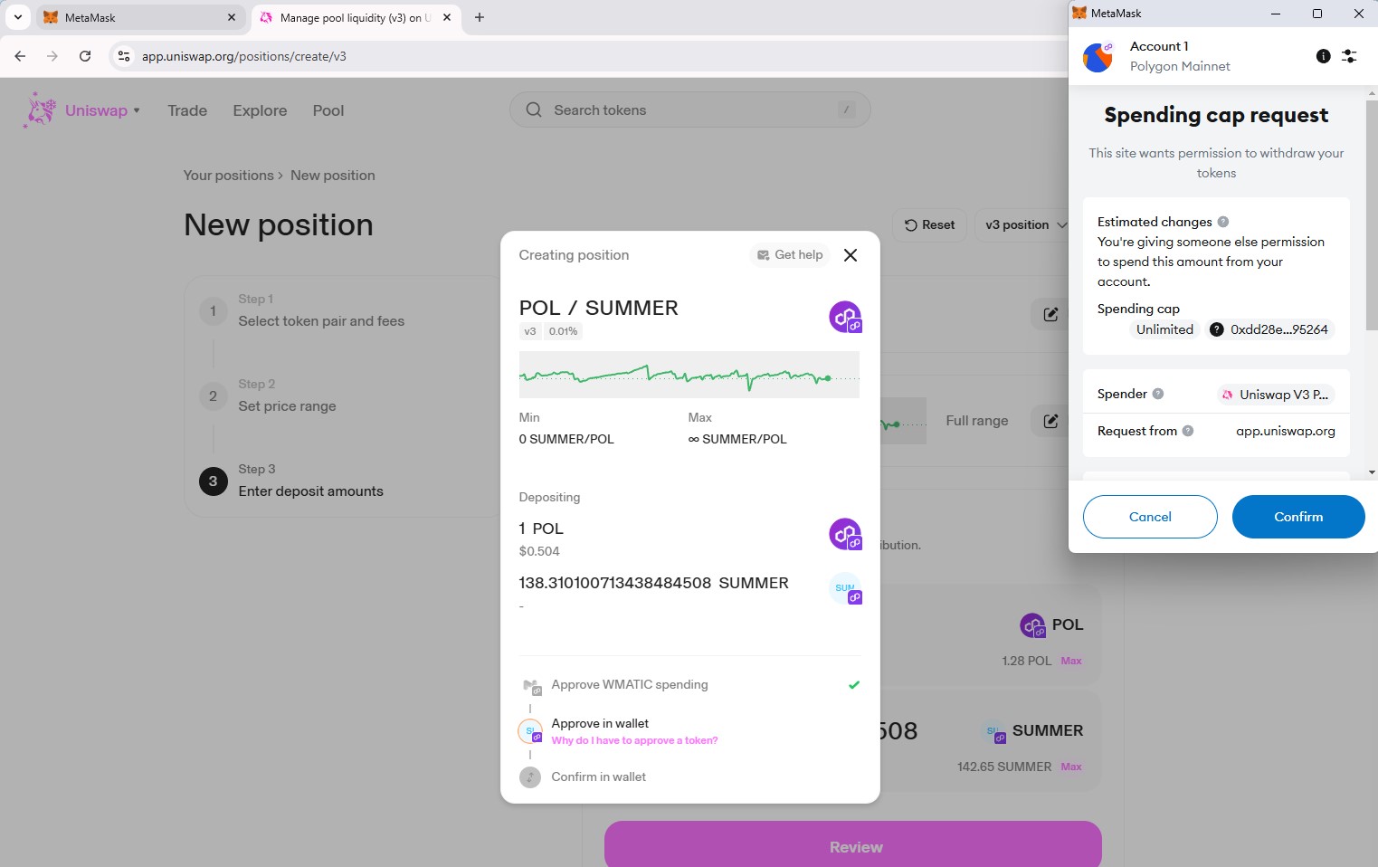Image resolution: width=1378 pixels, height=867 pixels.
Task: Click the Get help button
Action: click(x=790, y=255)
